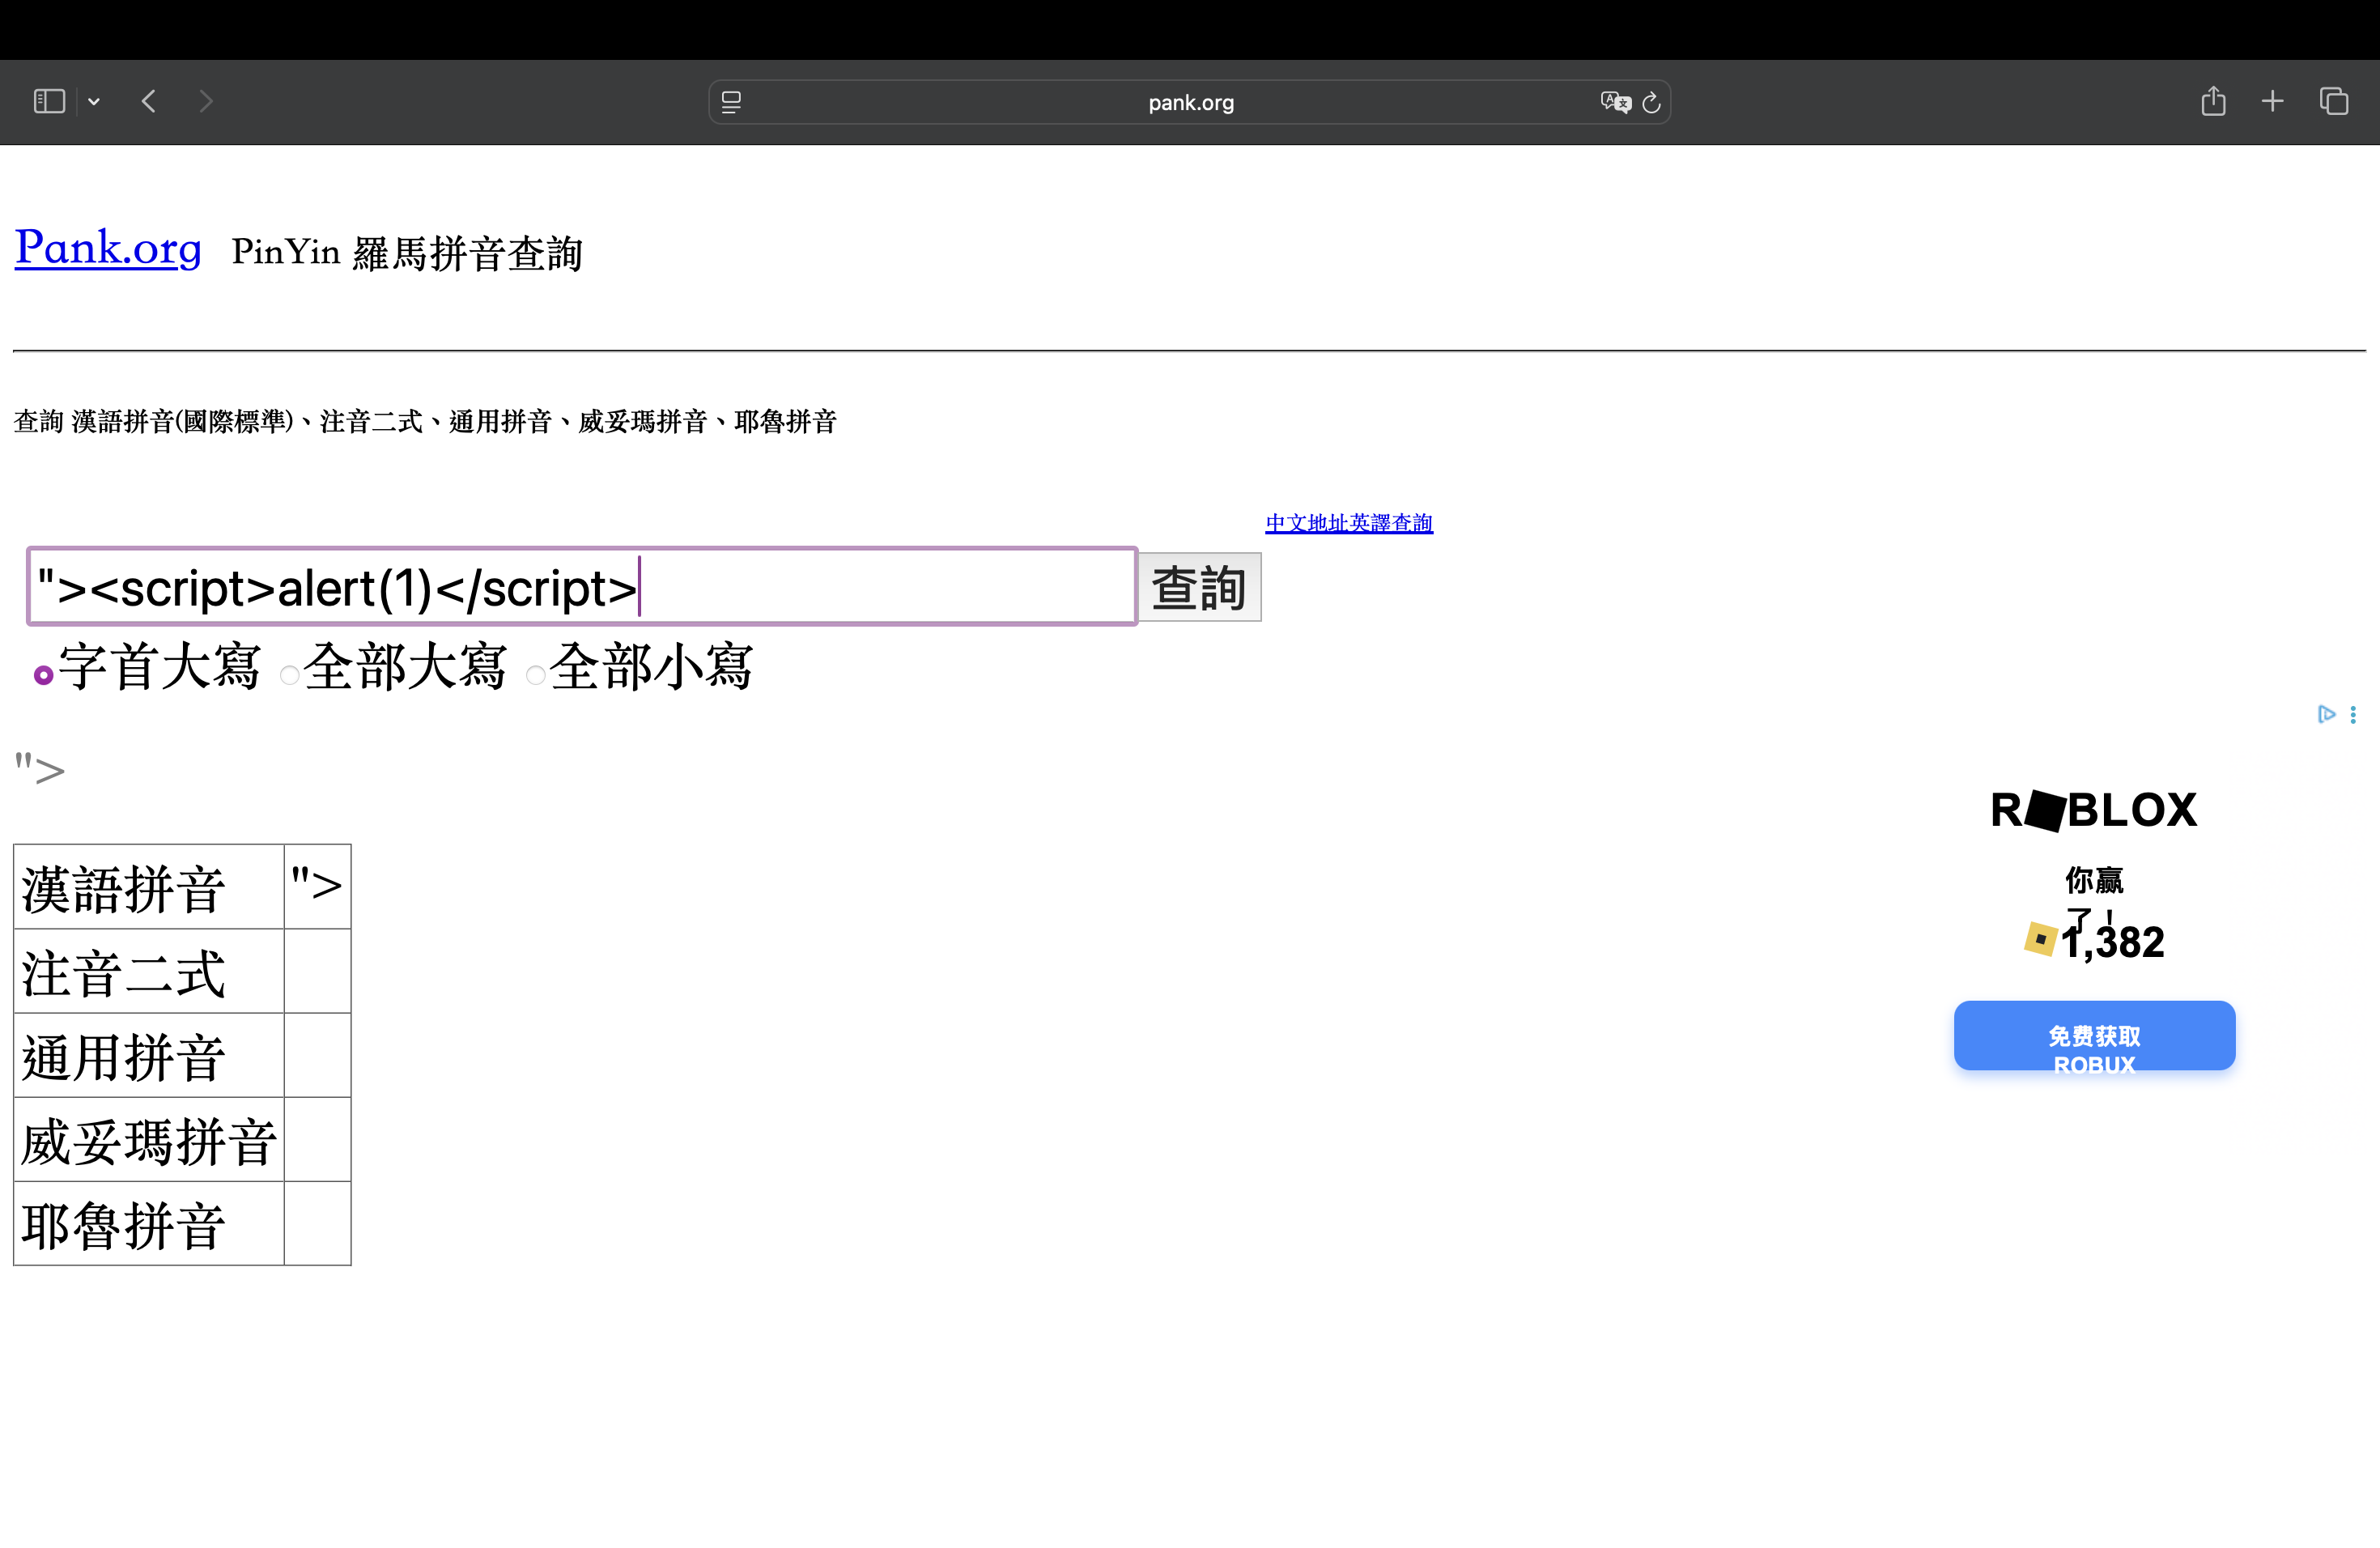The height and width of the screenshot is (1548, 2380).
Task: Select the 字首大寫 radio option
Action: [x=43, y=675]
